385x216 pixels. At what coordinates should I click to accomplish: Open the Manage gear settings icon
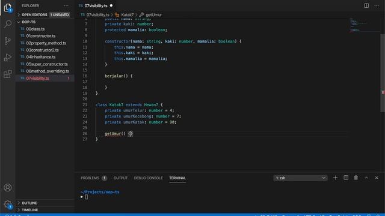(x=8, y=204)
